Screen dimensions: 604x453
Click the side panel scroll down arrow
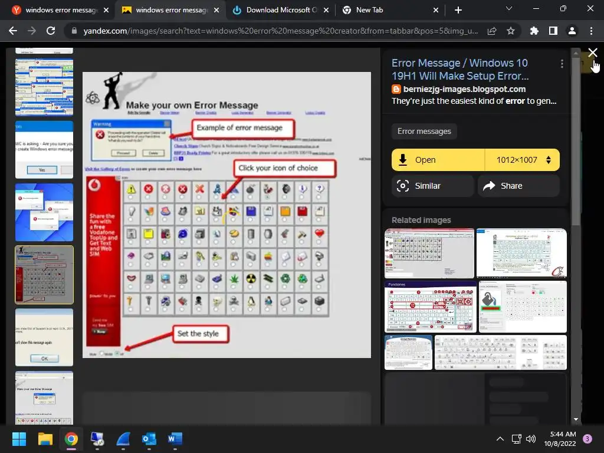coord(576,419)
